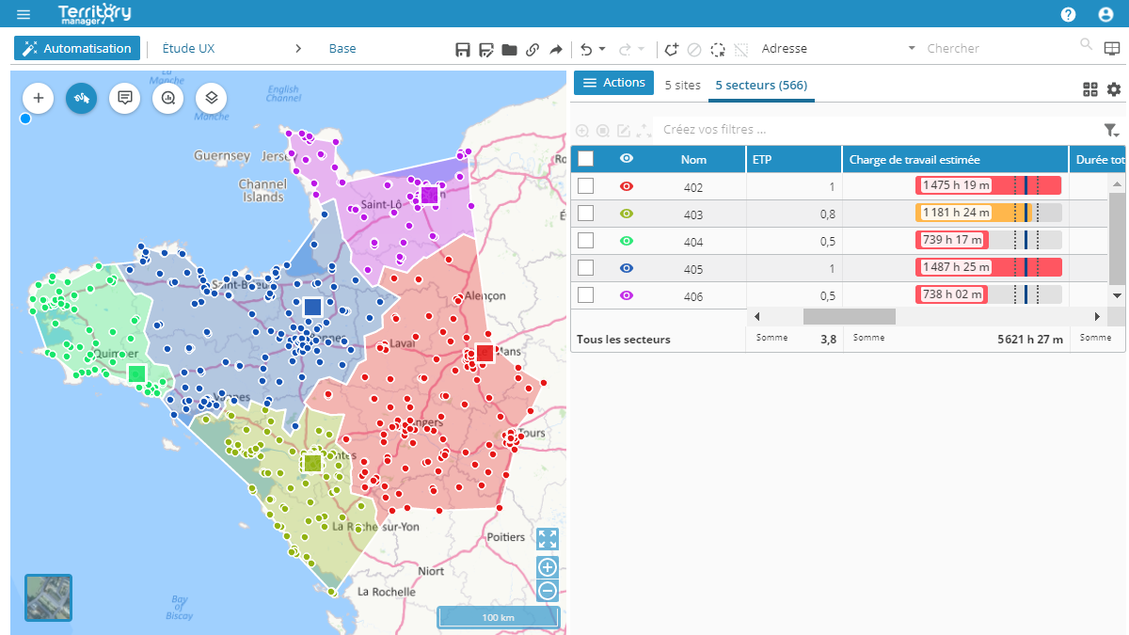Toggle visibility eye of sector 404
Image resolution: width=1129 pixels, height=635 pixels.
(x=627, y=241)
